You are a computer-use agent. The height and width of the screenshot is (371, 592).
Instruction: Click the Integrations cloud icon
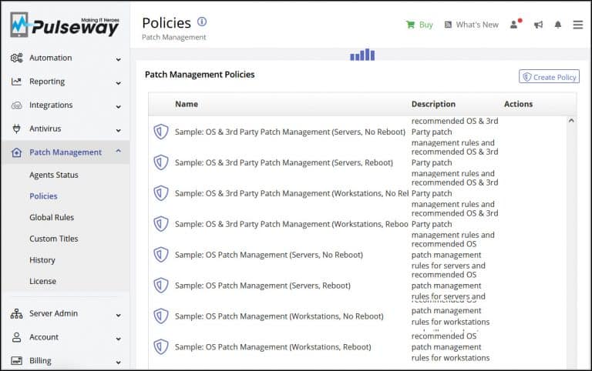[x=16, y=105]
